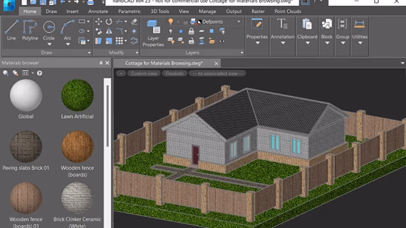Click the Annotation text icon
Viewport: 406px width, 228px height.
coord(282,24)
